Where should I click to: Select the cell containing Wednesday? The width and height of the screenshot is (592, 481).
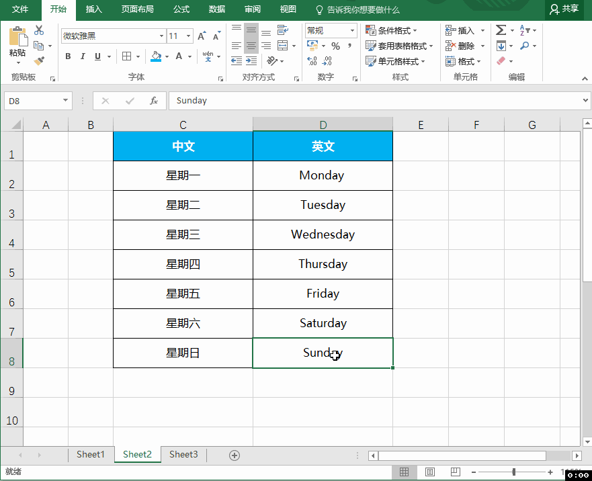point(323,234)
